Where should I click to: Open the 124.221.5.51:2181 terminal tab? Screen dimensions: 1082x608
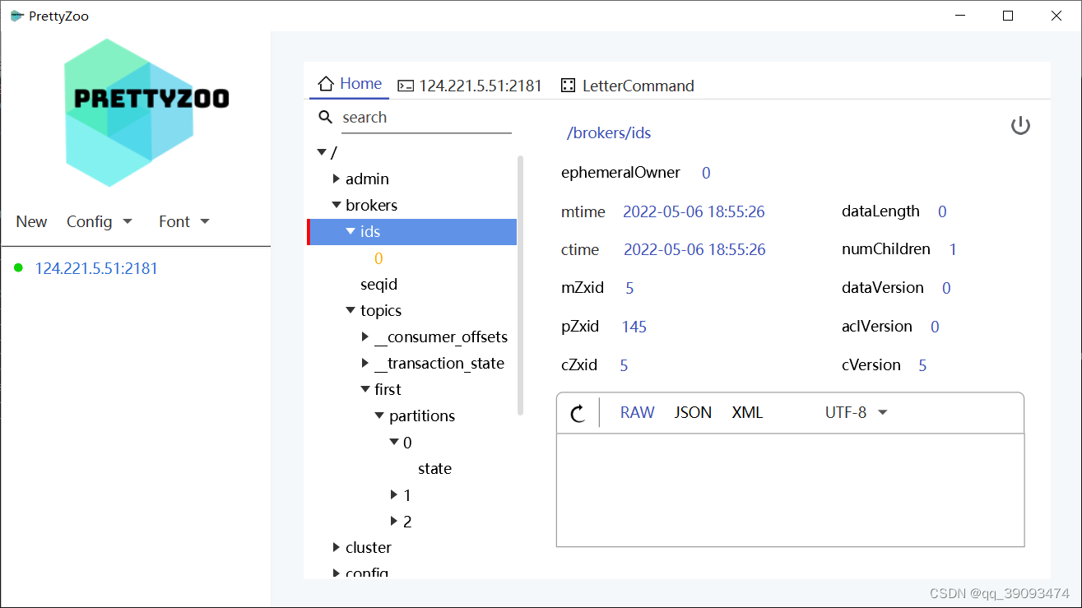pos(470,86)
